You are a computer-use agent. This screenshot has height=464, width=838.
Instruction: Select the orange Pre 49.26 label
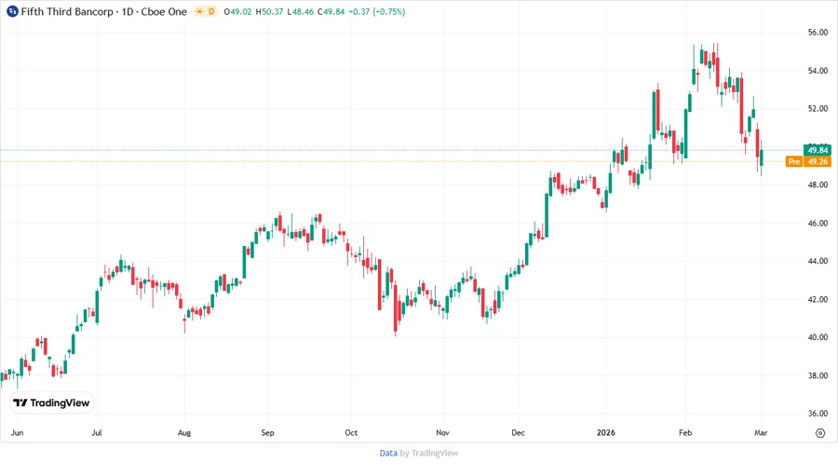coord(808,161)
